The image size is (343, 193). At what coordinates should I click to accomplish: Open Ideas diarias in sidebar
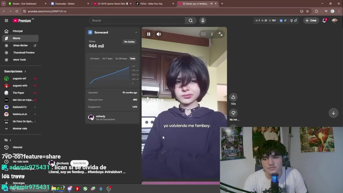click(x=20, y=46)
